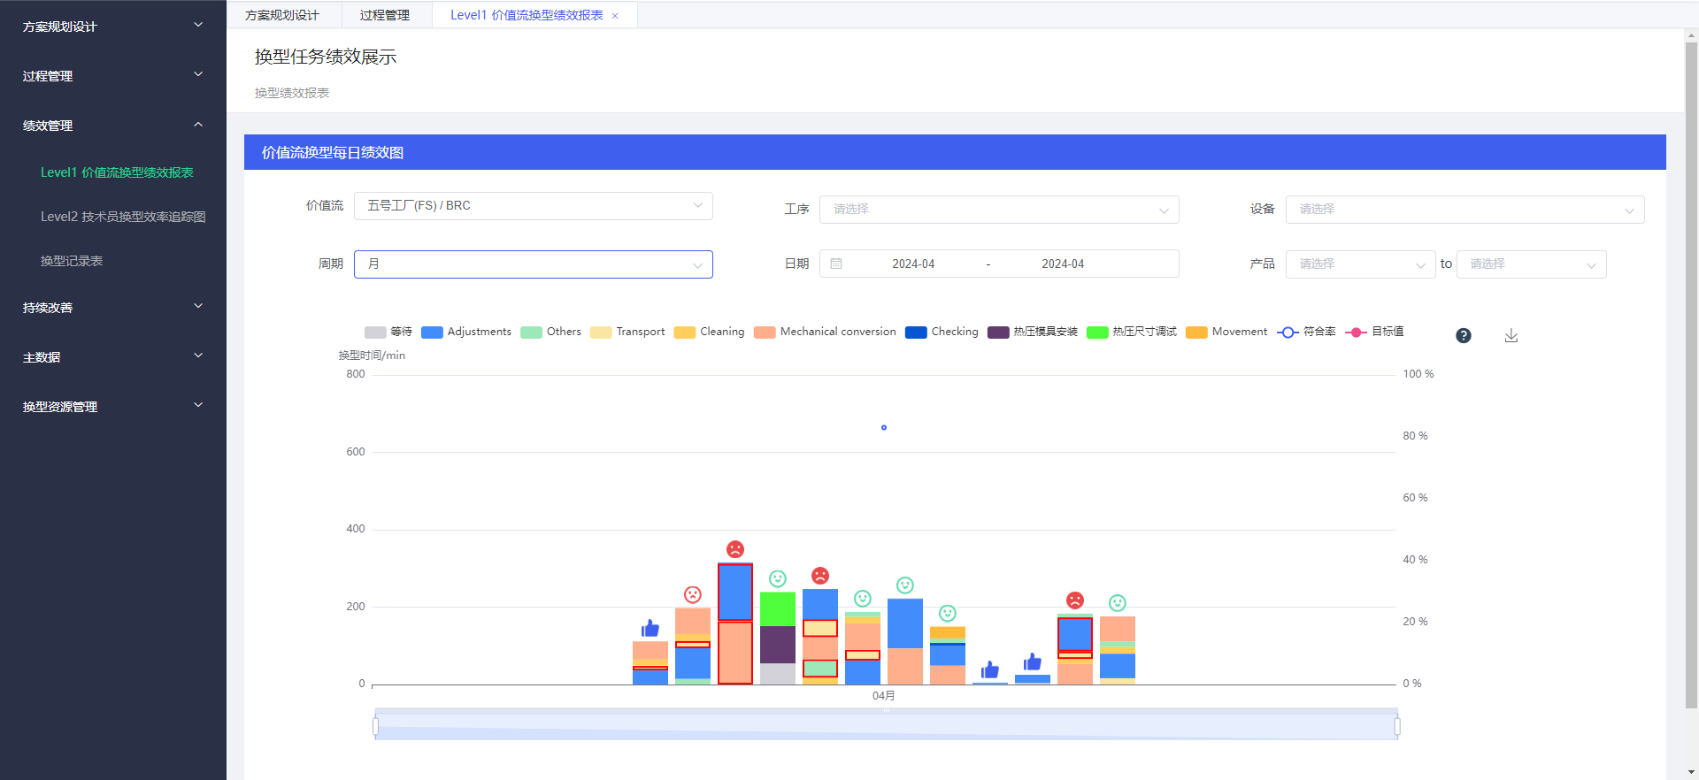This screenshot has height=780, width=1699.
Task: Click the 符合率 data point on chart
Action: 884,428
